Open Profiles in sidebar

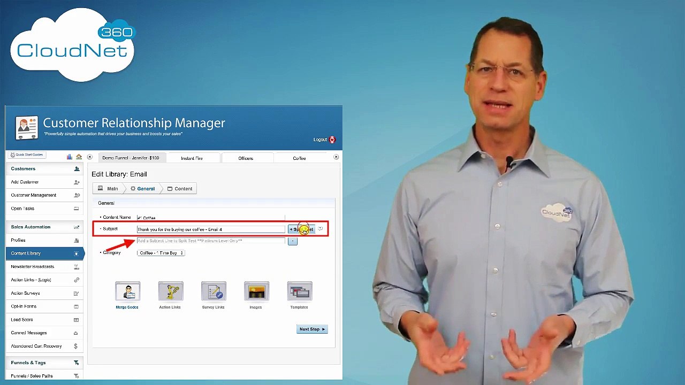(18, 240)
